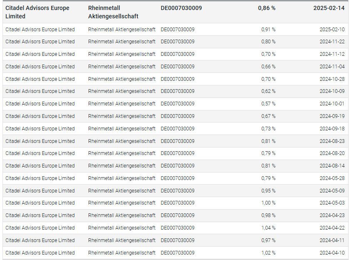Select the 0,95 % position value
Viewport: 349px width, 260px height.
268,191
